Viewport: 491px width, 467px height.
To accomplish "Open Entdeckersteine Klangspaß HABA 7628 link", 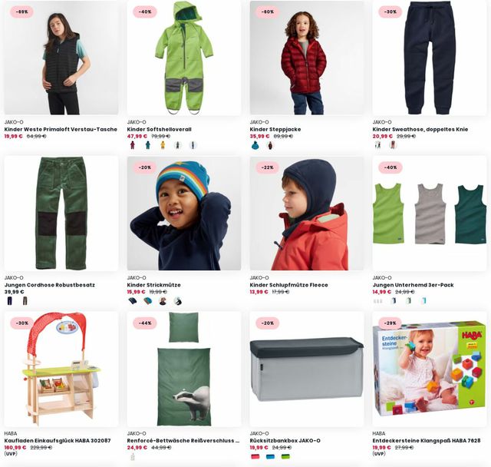I will point(427,440).
